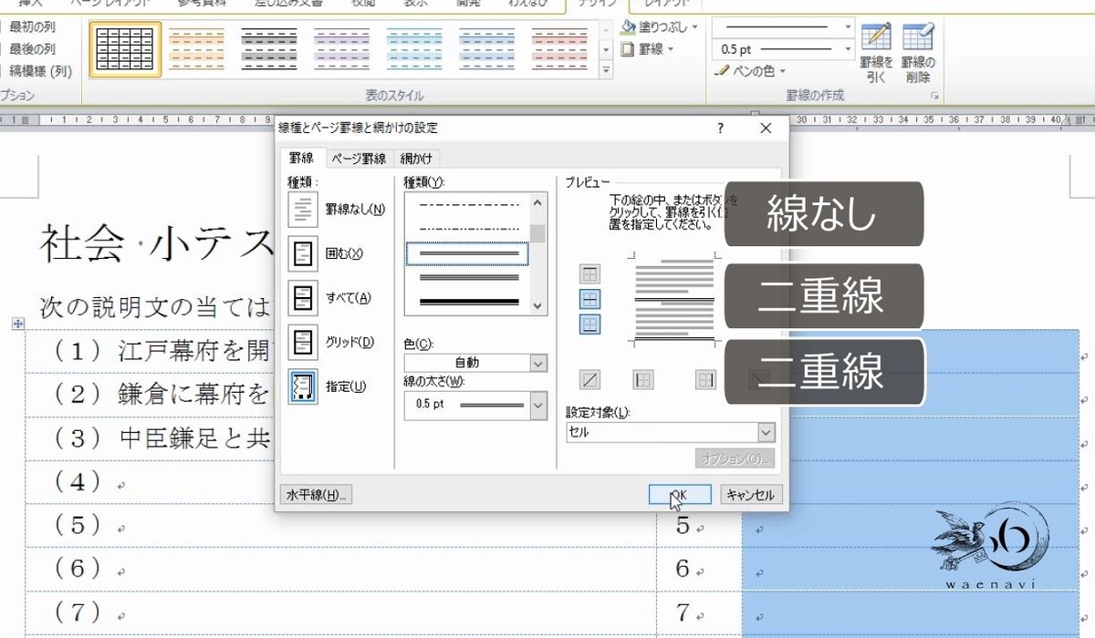Viewport: 1095px width, 638px height.
Task: Switch to the ページ罫線 dialog tab
Action: click(x=360, y=158)
